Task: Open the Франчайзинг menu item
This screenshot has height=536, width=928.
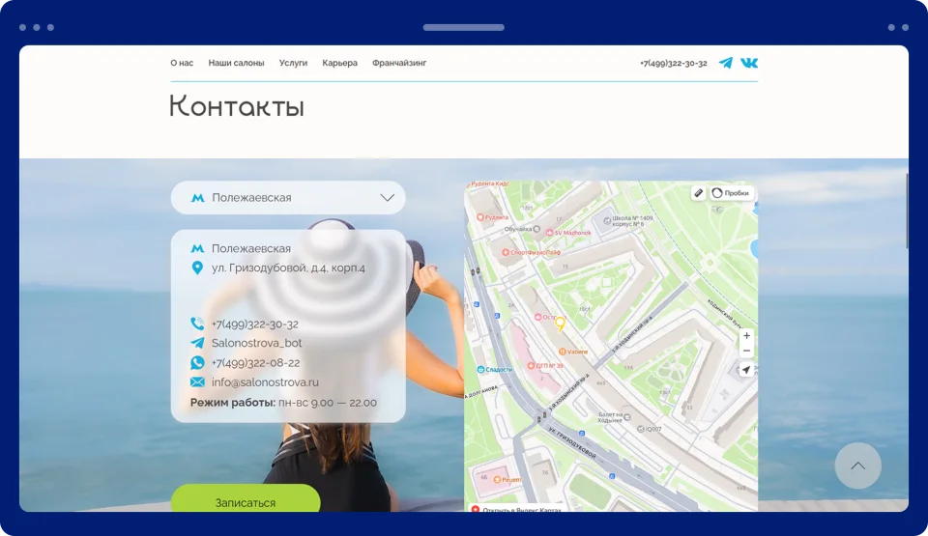Action: pyautogui.click(x=399, y=63)
